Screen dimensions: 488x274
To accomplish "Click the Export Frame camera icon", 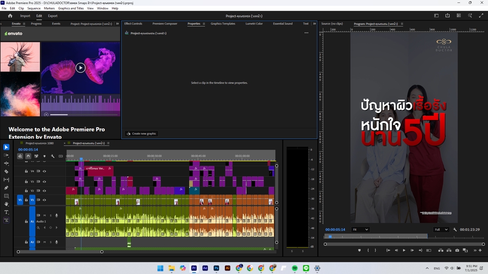I will click(457, 250).
